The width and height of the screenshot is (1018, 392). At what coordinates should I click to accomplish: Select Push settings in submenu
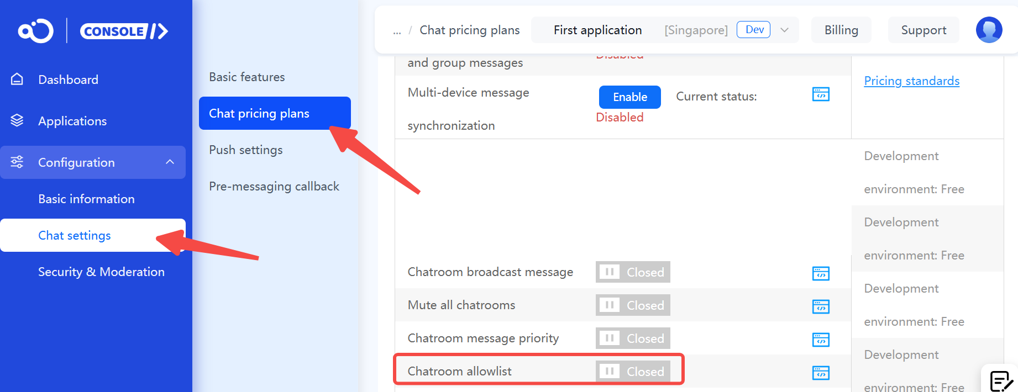[x=246, y=150]
